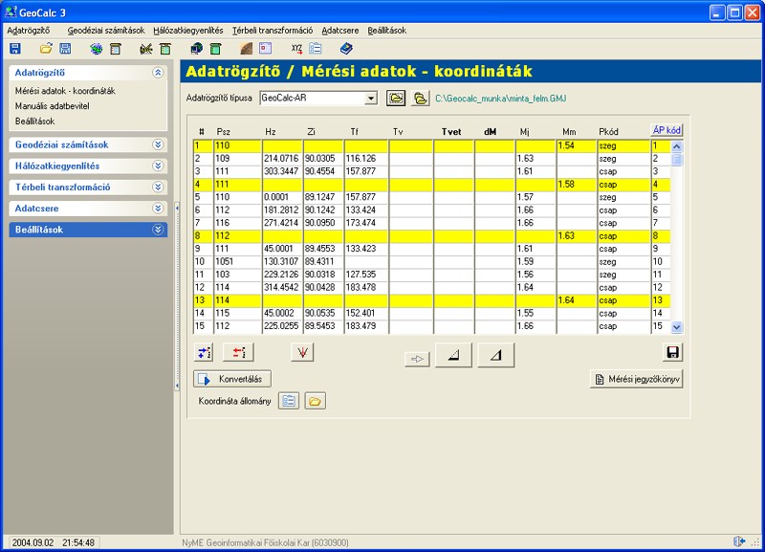Click the angle icon with thick base
The width and height of the screenshot is (765, 552).
[453, 355]
